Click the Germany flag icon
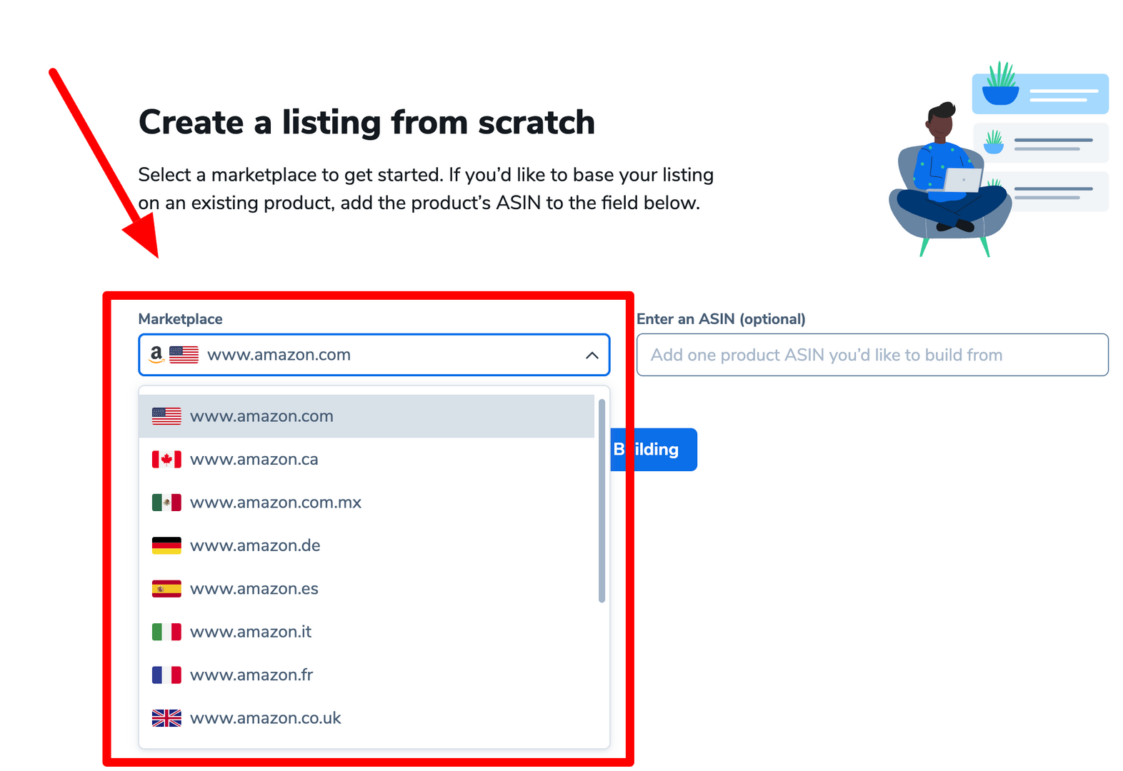This screenshot has height=771, width=1123. tap(166, 545)
